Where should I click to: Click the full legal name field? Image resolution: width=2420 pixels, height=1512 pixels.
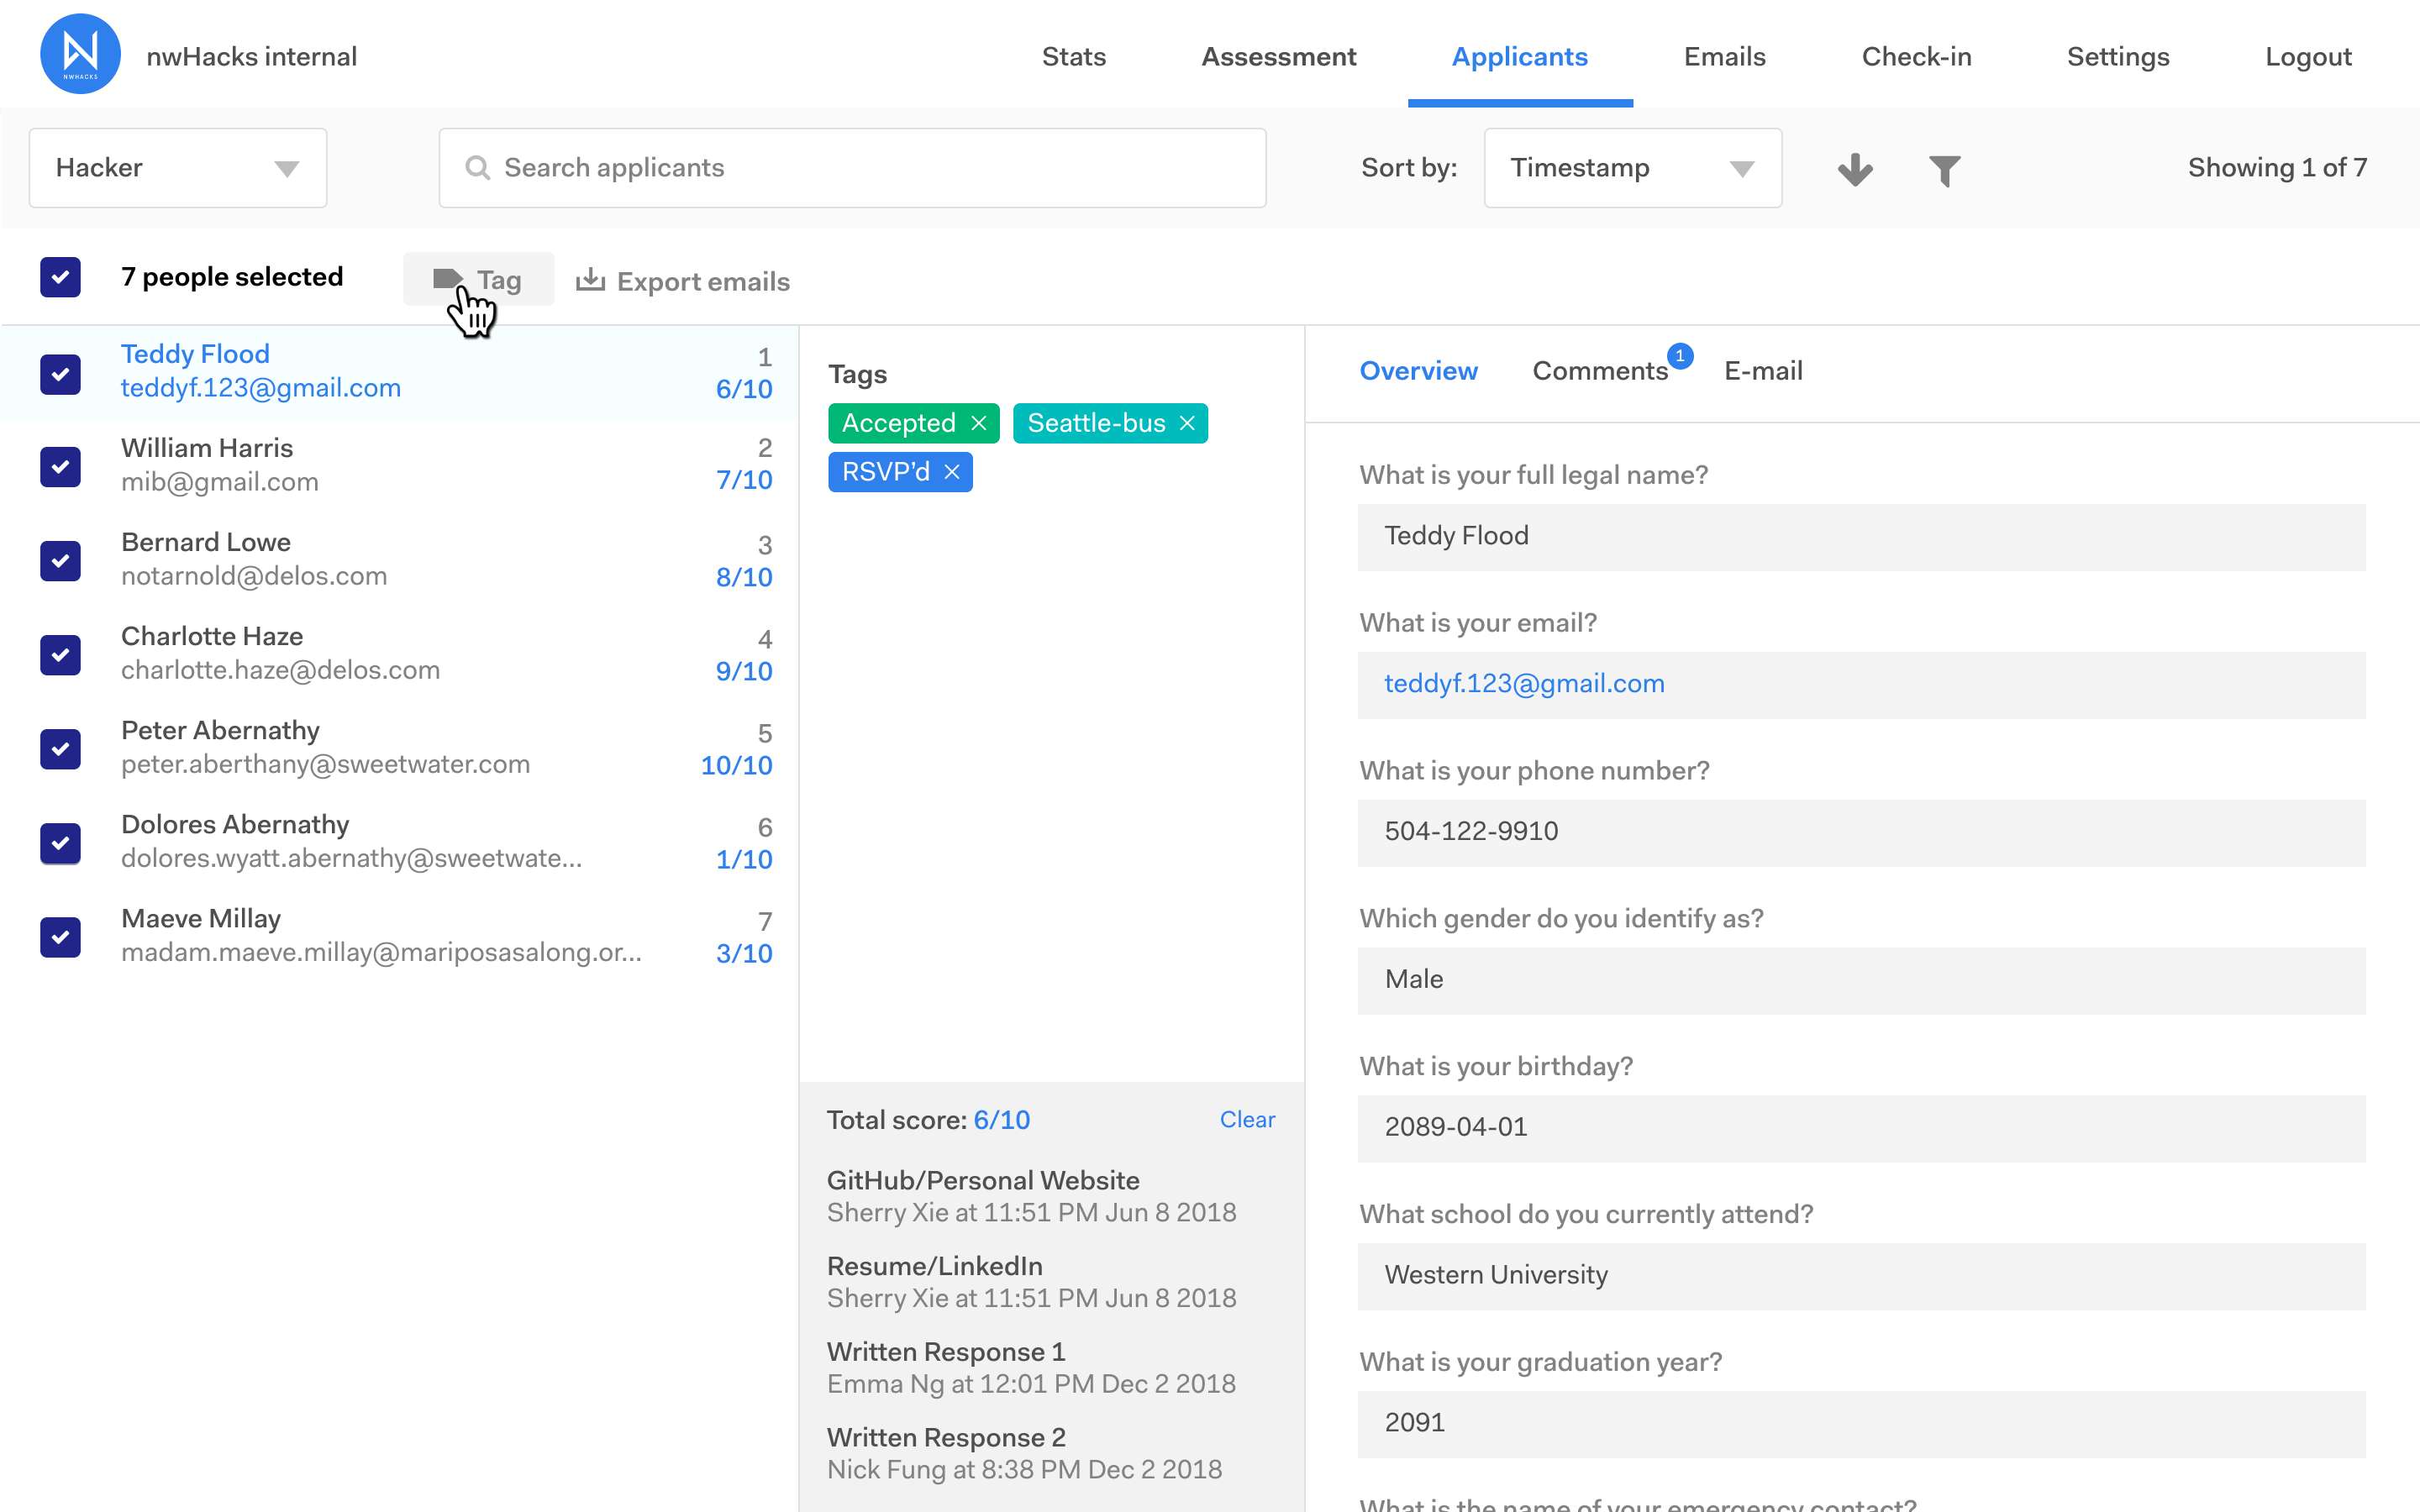point(1861,537)
